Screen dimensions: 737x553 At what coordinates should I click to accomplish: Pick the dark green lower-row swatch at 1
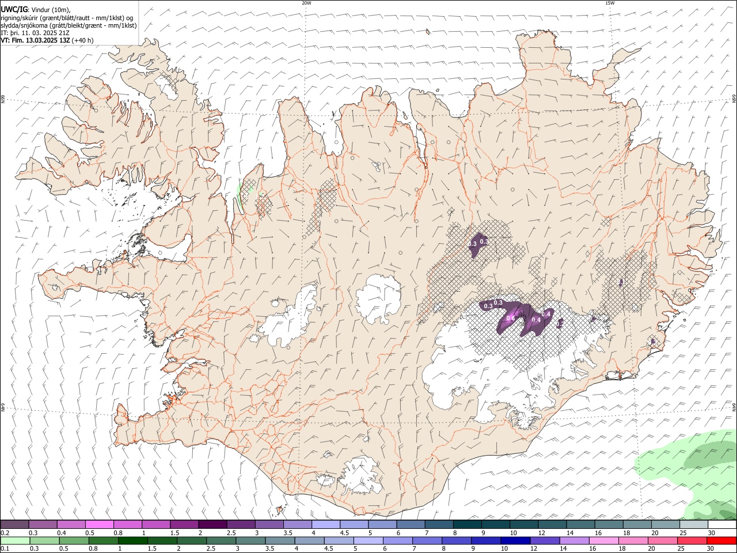(133, 541)
